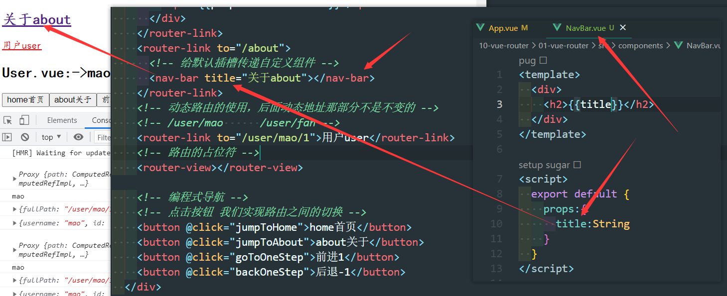Show the console sidebar icon
727x296 pixels.
click(7, 137)
